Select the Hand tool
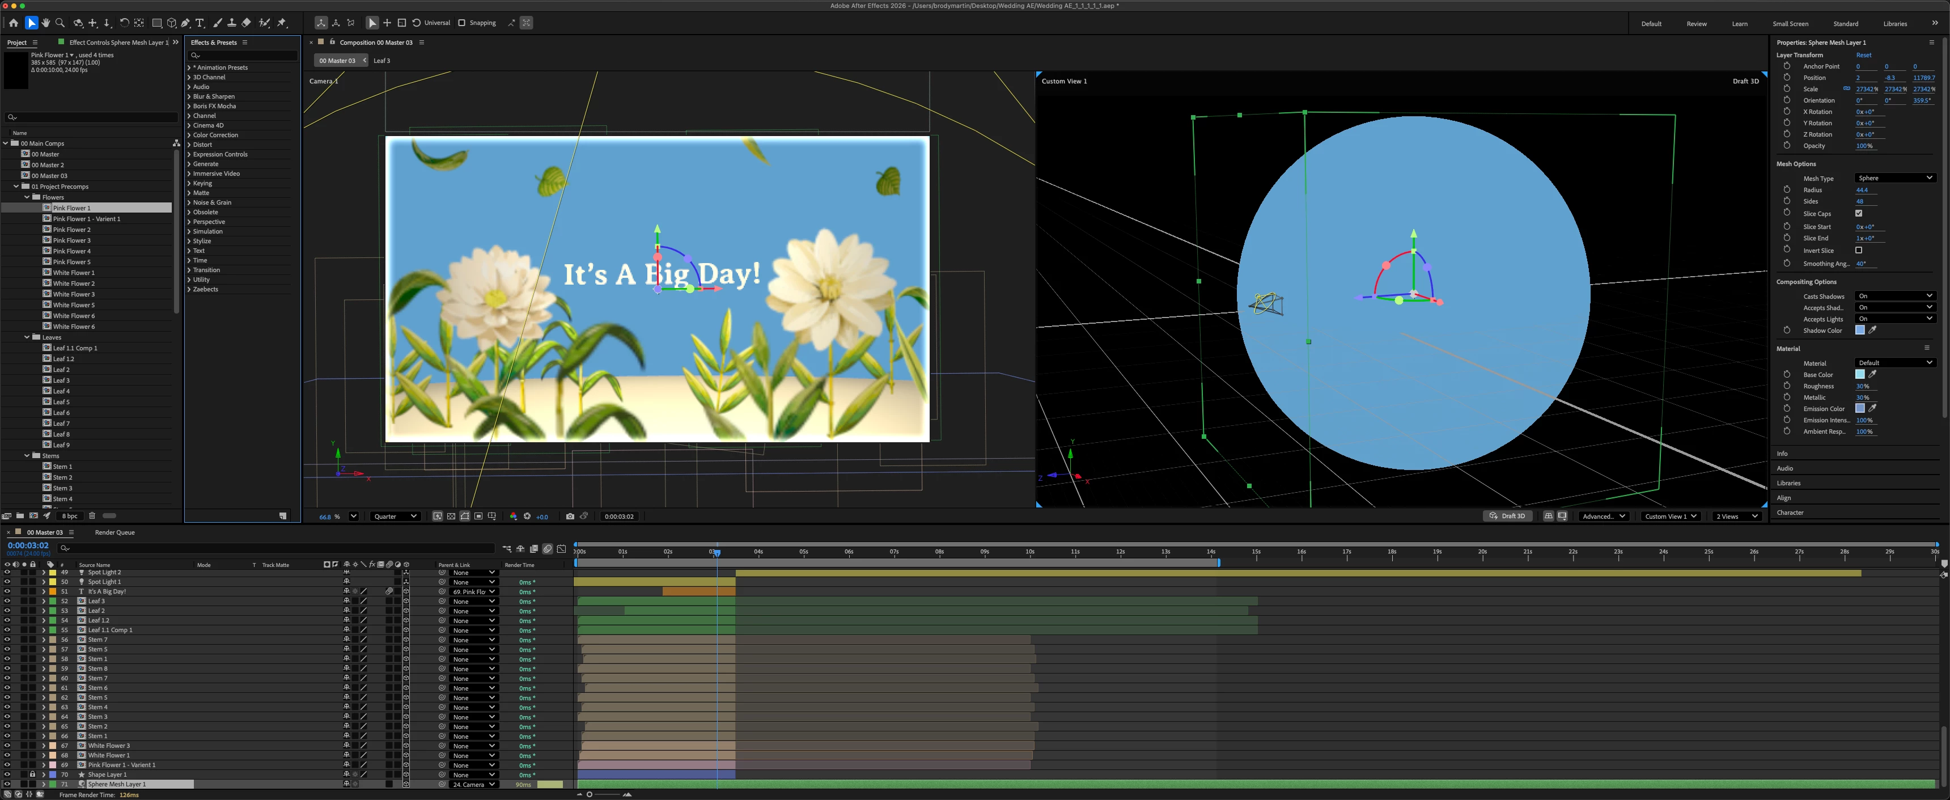 click(x=45, y=23)
